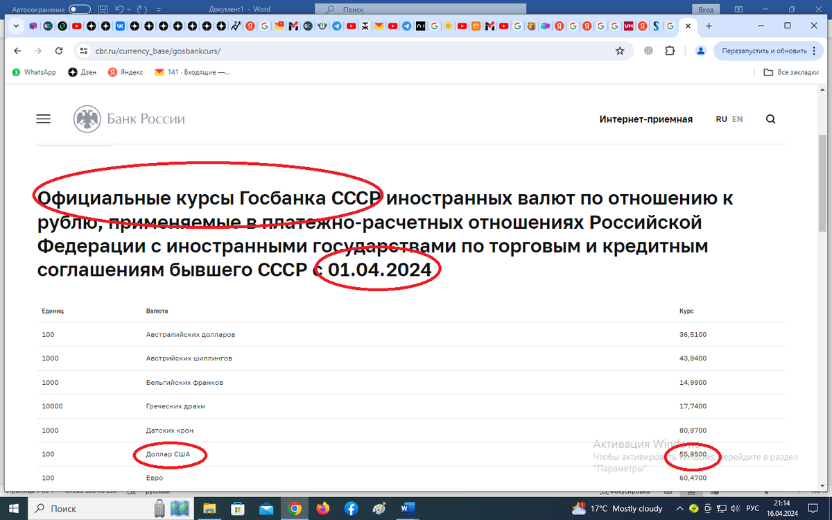832x520 pixels.
Task: Click the Save icon in Word title bar
Action: pyautogui.click(x=103, y=10)
